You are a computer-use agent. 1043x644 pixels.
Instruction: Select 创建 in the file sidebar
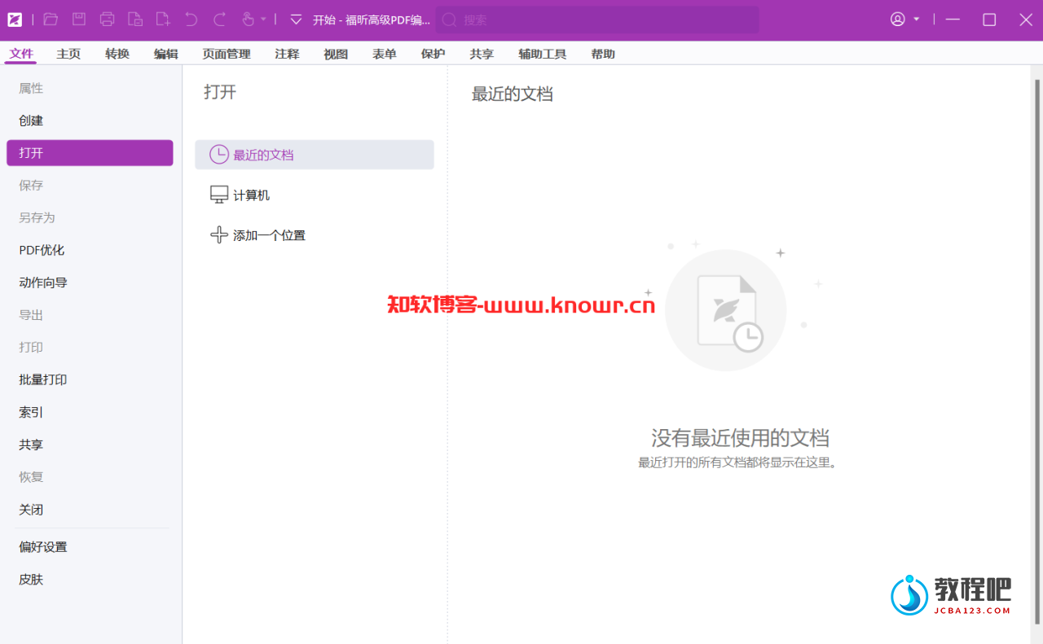pyautogui.click(x=90, y=120)
